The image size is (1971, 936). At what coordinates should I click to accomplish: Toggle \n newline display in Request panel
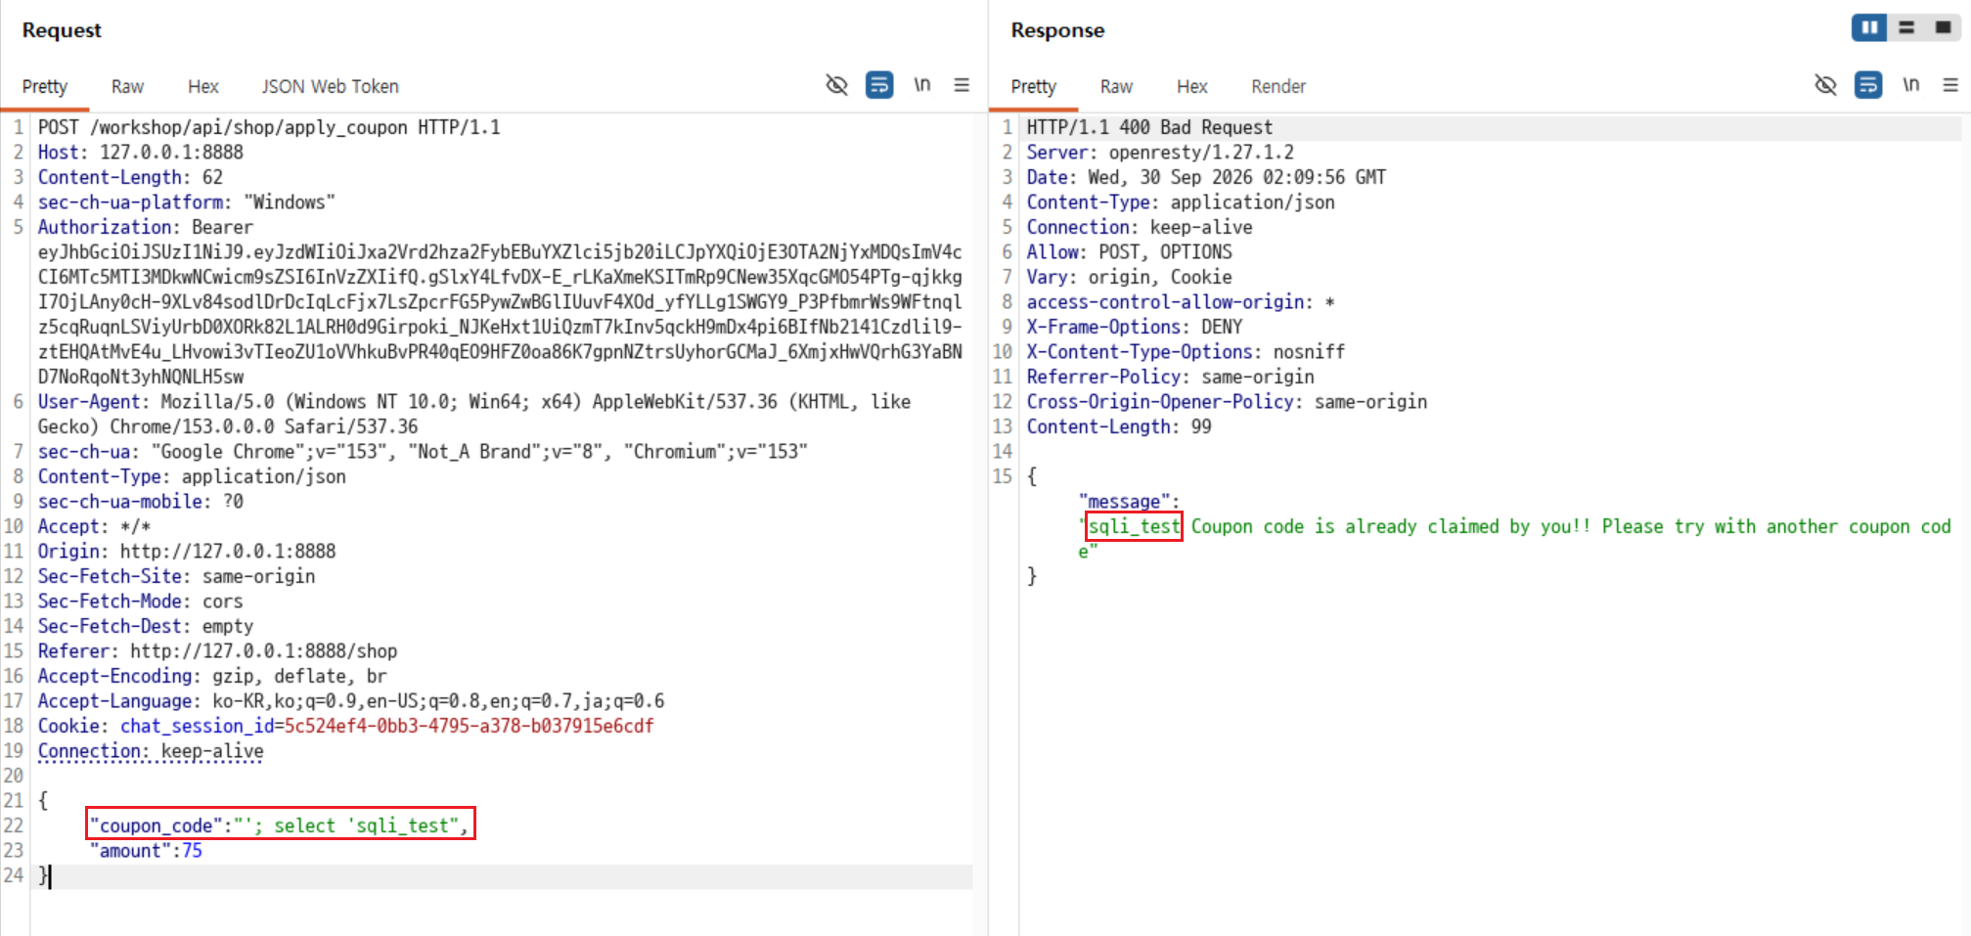coord(921,85)
